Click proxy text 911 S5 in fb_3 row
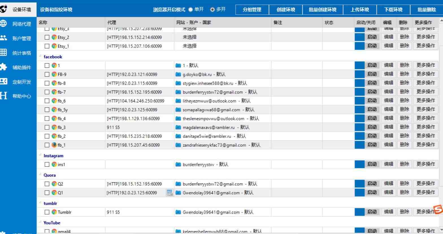The image size is (443, 234). tap(113, 127)
